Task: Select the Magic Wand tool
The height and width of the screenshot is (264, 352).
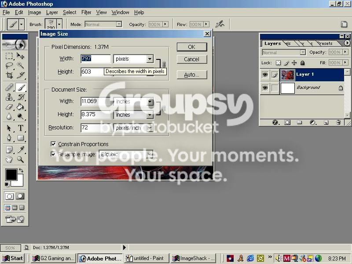Action: pos(20,65)
